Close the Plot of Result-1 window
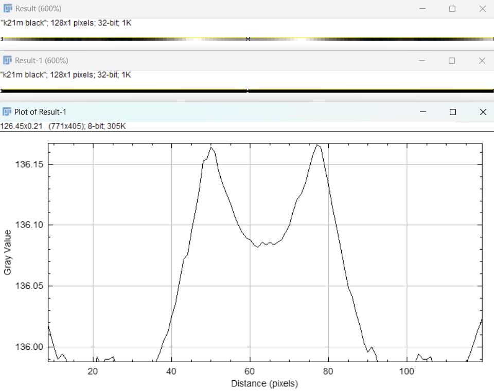Screen dimensions: 494x392 (483, 111)
